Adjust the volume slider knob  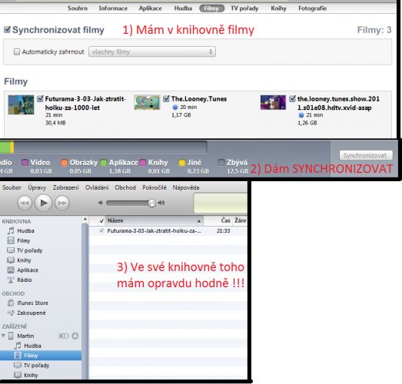[x=151, y=203]
